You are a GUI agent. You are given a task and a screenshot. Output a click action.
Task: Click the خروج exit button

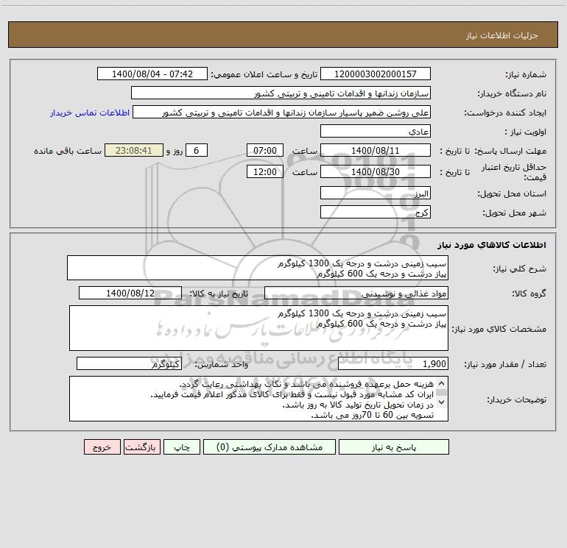point(102,447)
